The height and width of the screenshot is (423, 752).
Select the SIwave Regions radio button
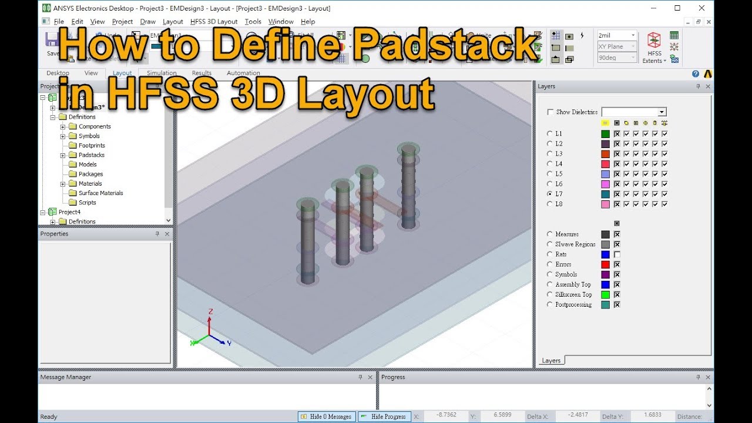550,244
